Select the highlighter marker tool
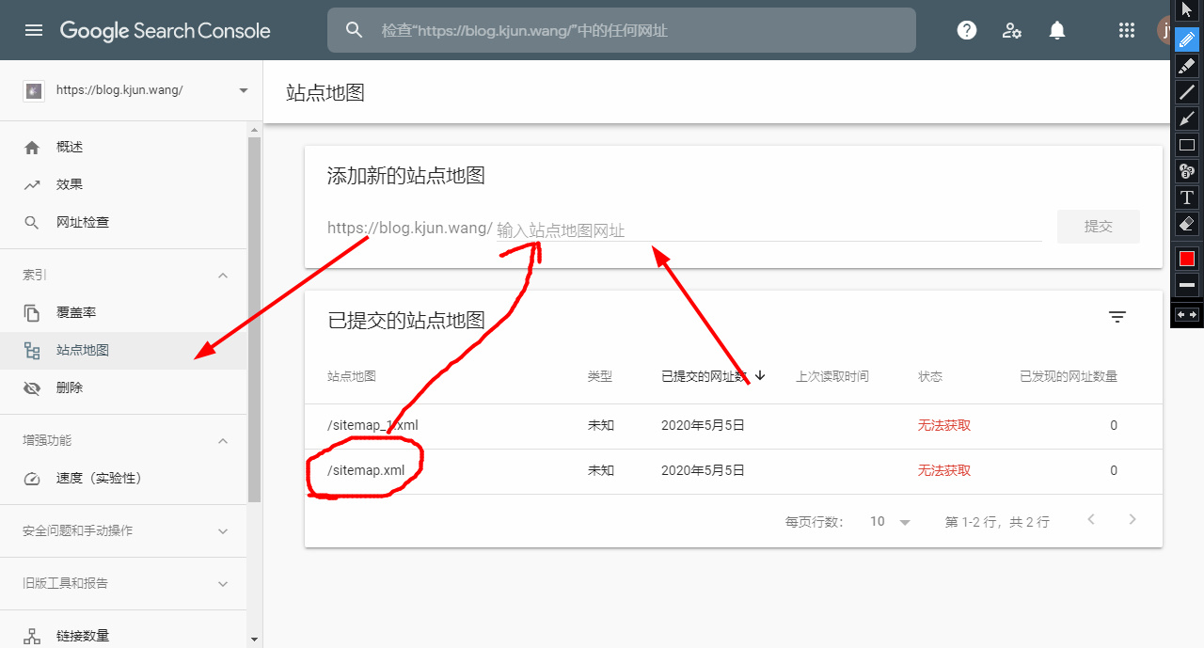 pyautogui.click(x=1187, y=66)
